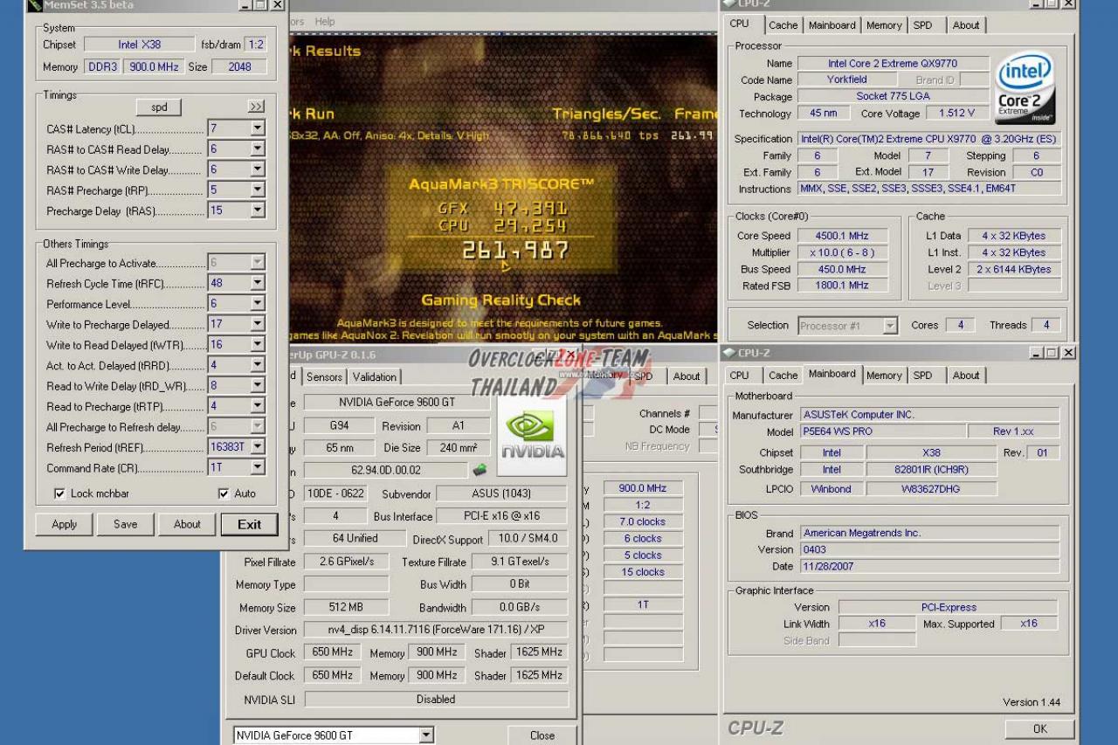Image resolution: width=1118 pixels, height=745 pixels.
Task: Click the title bar icon of the CPU-Z Mainboard window
Action: pyautogui.click(x=728, y=353)
